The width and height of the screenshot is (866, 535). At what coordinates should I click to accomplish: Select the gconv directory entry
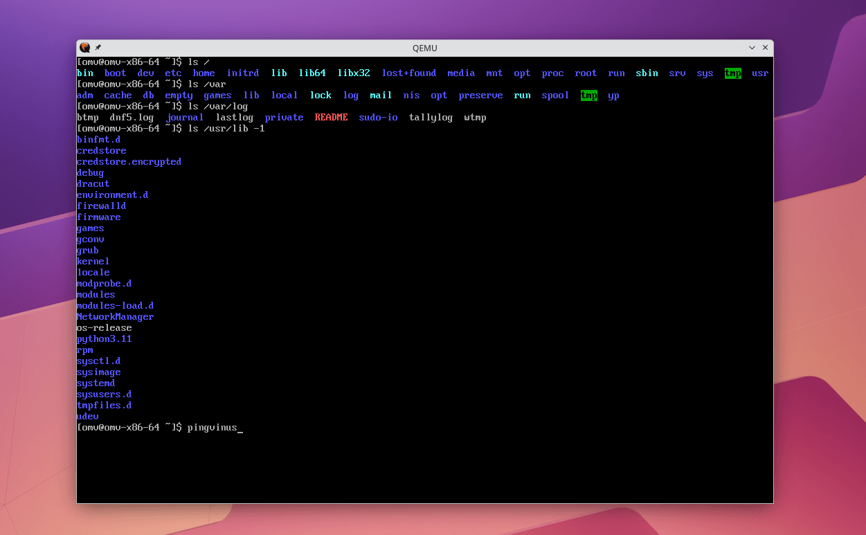pos(91,239)
